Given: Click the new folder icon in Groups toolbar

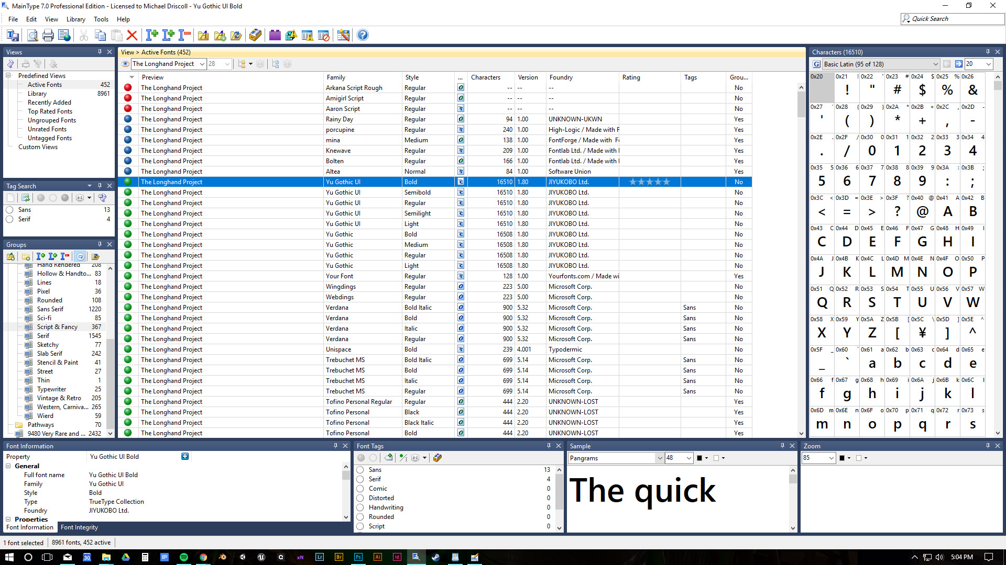Looking at the screenshot, I should click(x=26, y=256).
